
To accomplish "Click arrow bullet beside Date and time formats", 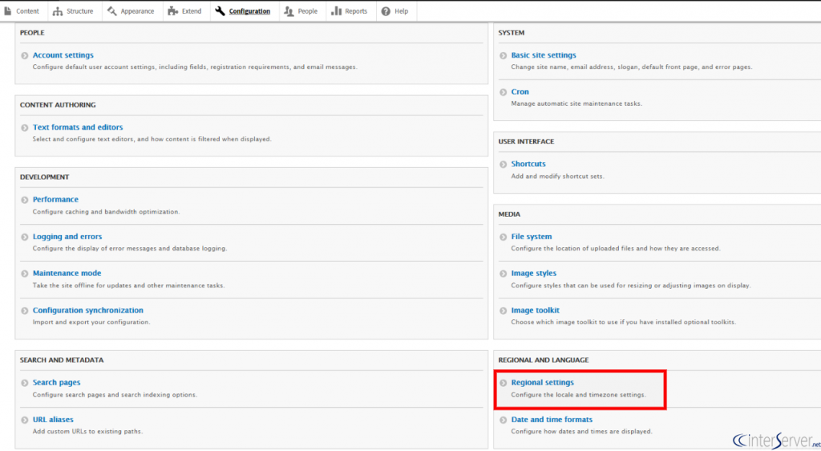I will [504, 420].
